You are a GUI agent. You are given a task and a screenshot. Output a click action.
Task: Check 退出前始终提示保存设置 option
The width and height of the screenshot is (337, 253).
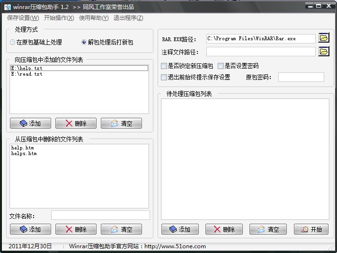click(164, 77)
